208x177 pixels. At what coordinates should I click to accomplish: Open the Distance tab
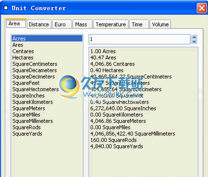(39, 24)
